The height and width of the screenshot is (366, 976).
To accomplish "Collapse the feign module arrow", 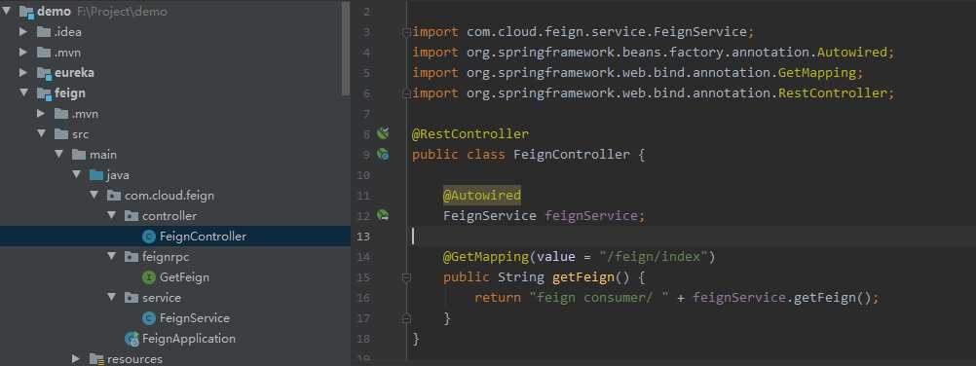I will (x=23, y=93).
